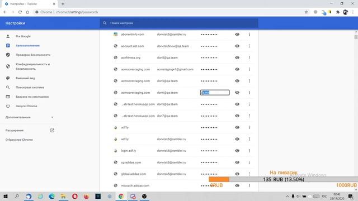Open Я и Google settings section
358x201 pixels.
pos(23,36)
